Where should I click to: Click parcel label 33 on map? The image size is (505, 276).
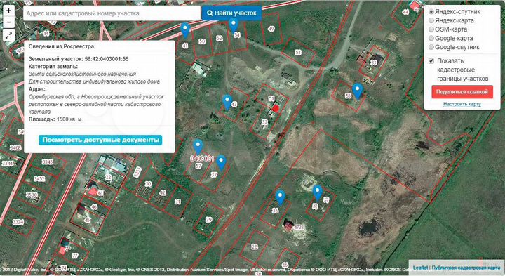pyautogui.click(x=374, y=63)
